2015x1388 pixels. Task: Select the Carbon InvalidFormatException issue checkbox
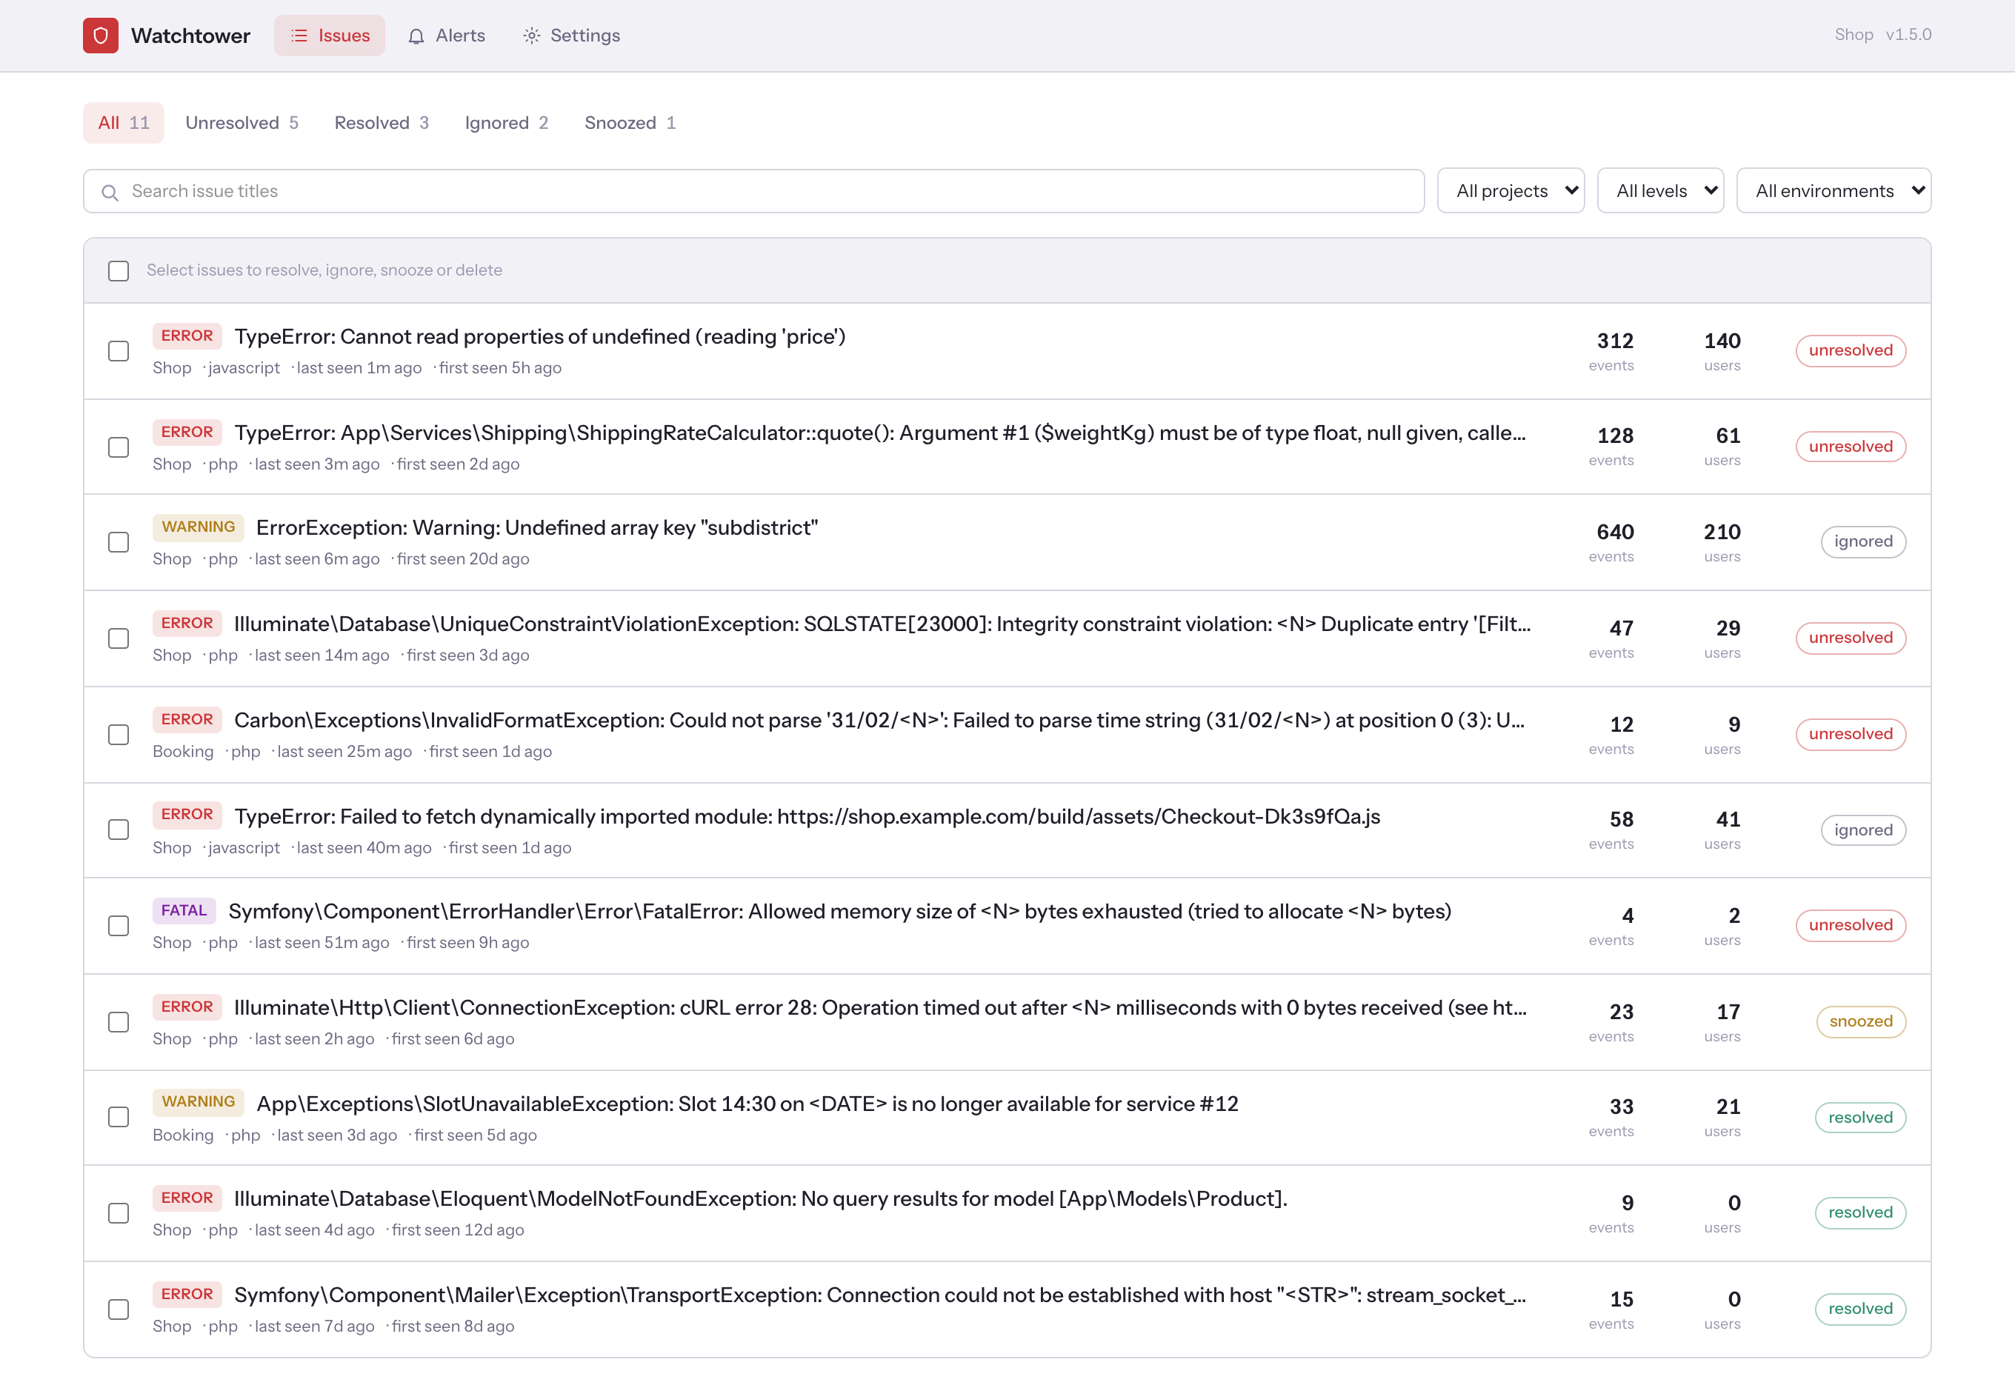click(119, 735)
